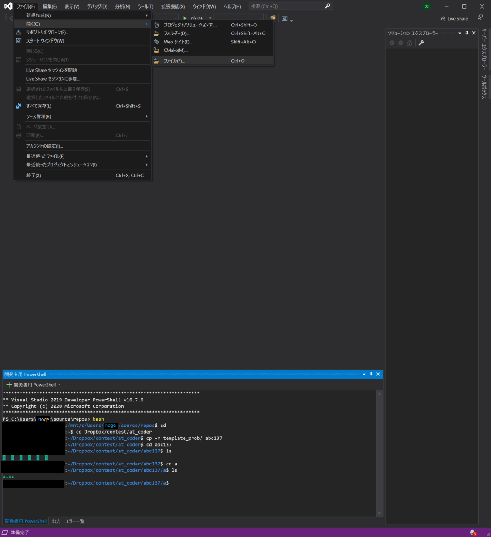
Task: Open the Debug (デバッグ) menu
Action: (x=97, y=6)
